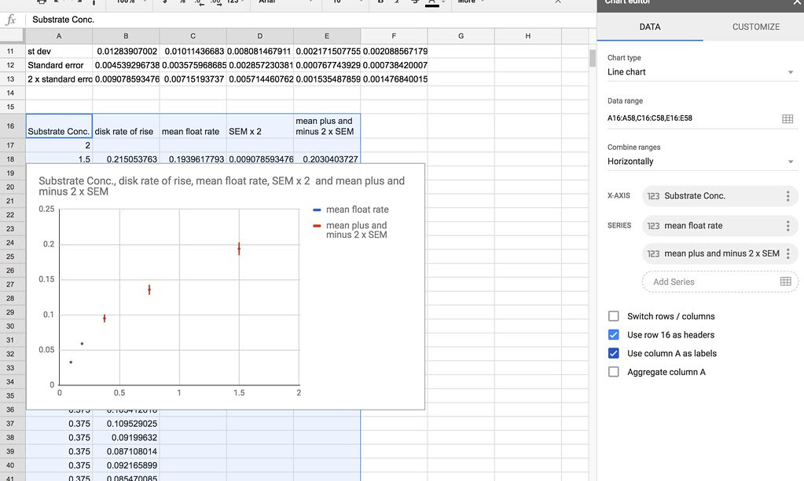The width and height of the screenshot is (804, 481).
Task: Click the grid icon inside Add Series box
Action: [x=785, y=282]
